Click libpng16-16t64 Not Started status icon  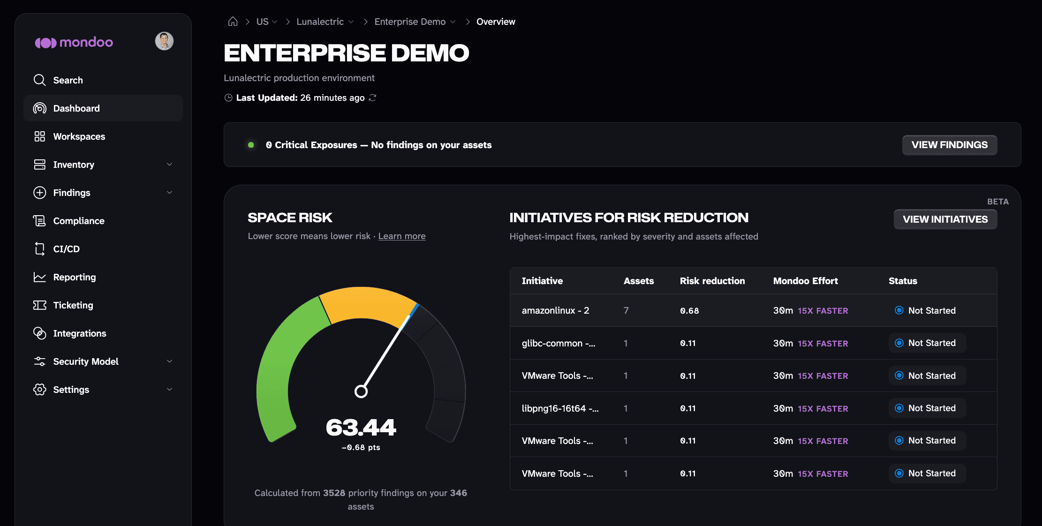coord(899,408)
